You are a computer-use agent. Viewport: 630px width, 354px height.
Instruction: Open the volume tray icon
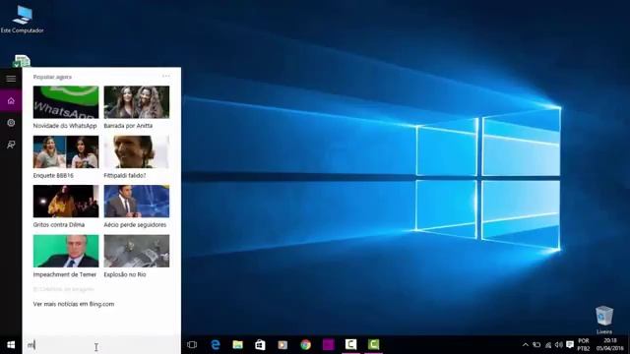coord(559,345)
